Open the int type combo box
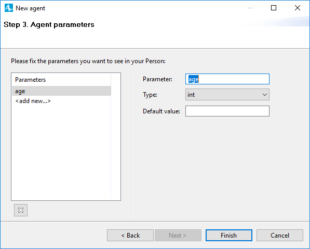 click(x=227, y=95)
